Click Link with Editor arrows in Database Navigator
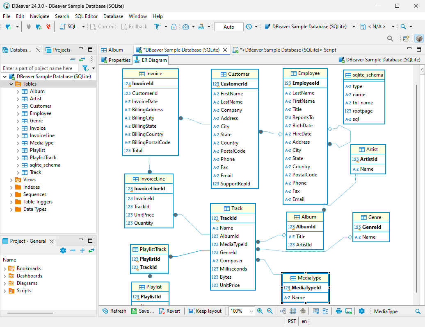Screen dimensions: 425x327 82,59
